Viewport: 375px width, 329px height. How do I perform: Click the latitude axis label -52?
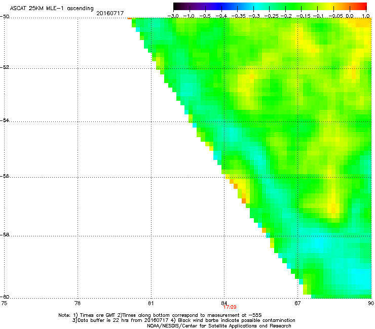point(5,67)
